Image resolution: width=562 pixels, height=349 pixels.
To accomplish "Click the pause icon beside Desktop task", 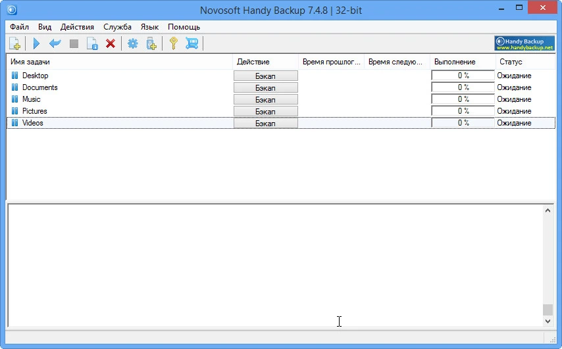I will (14, 75).
